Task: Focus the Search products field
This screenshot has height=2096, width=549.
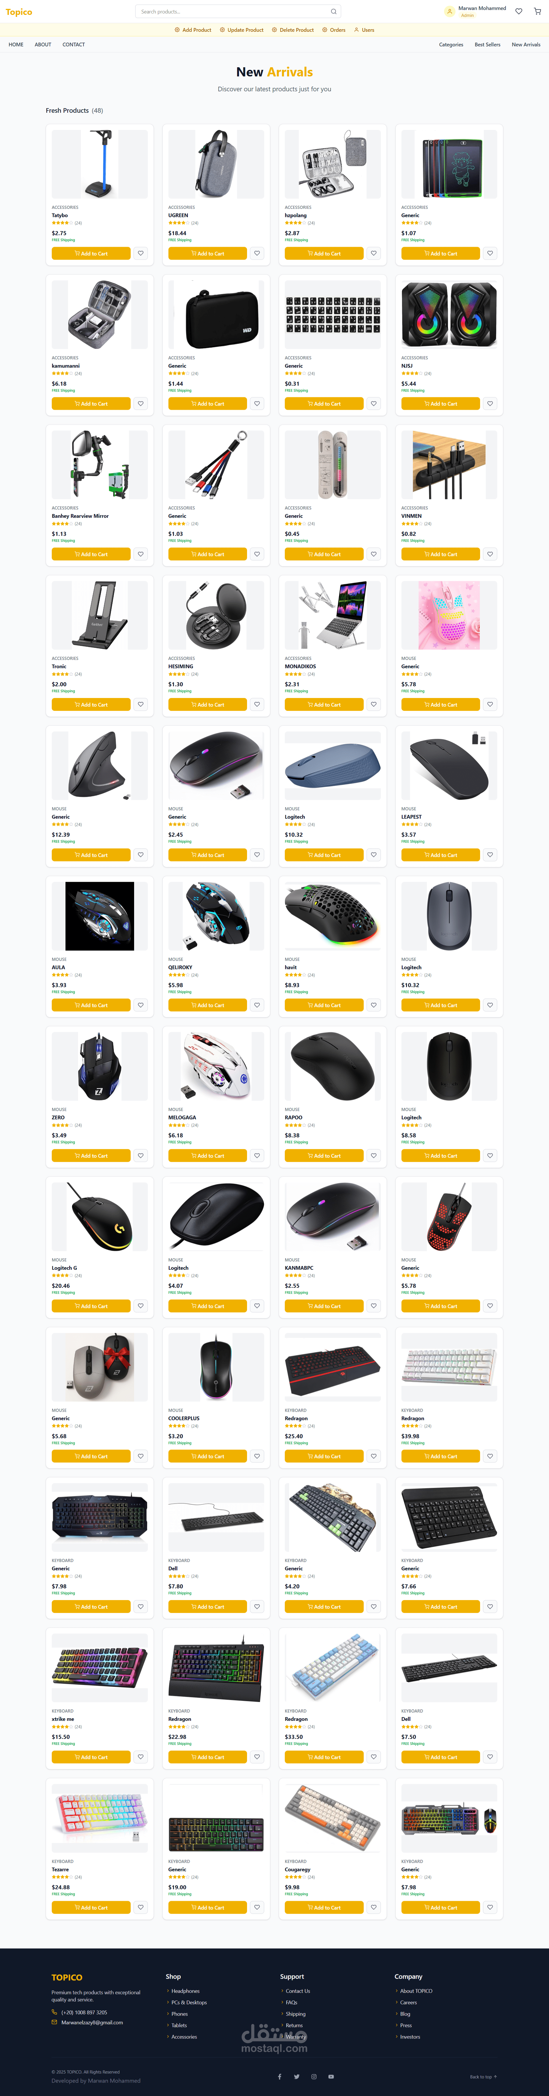Action: tap(232, 11)
